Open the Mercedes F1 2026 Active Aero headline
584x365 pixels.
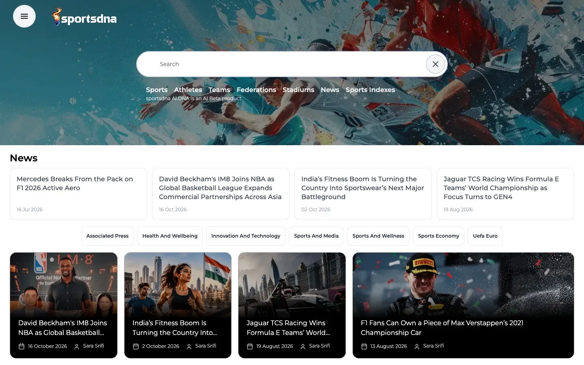(x=78, y=194)
